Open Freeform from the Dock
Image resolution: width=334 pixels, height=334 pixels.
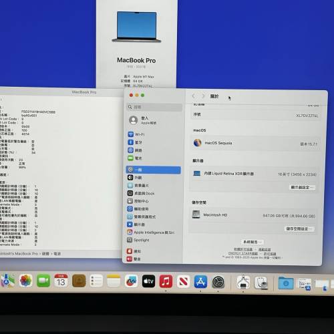131,281
